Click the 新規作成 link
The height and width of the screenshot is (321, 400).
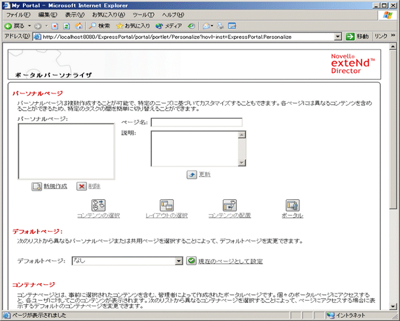point(55,186)
